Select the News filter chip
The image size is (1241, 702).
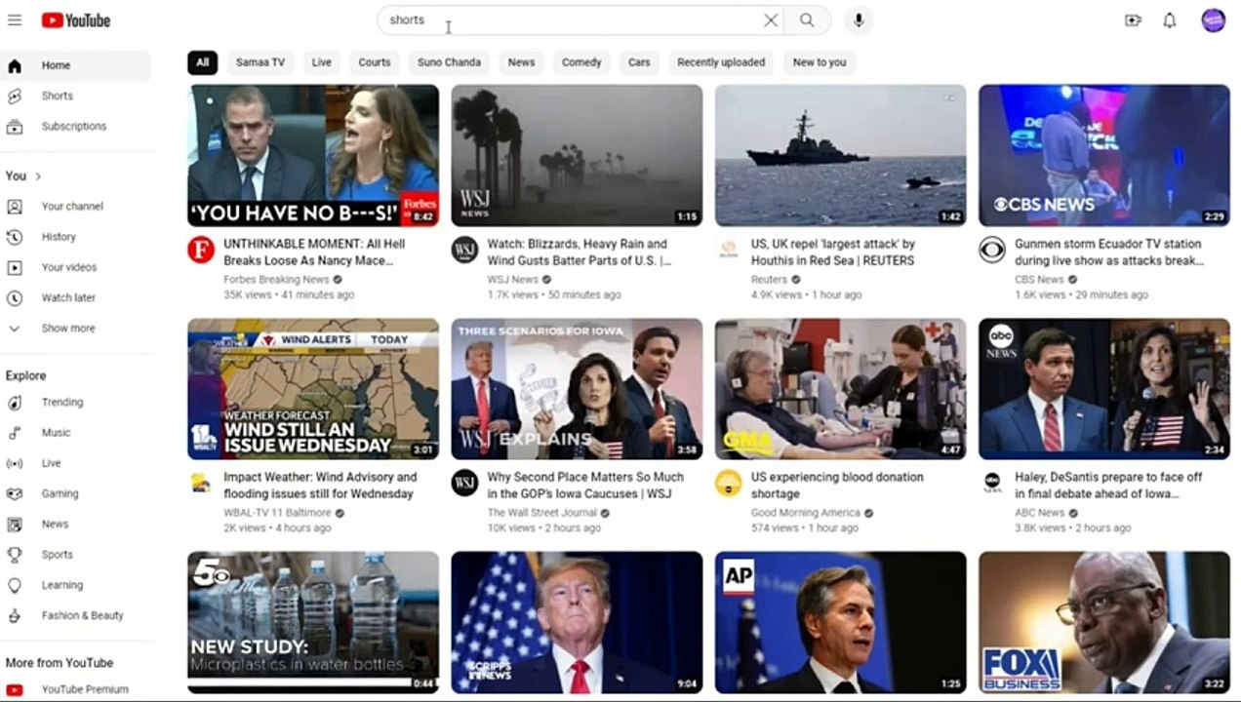(x=522, y=62)
